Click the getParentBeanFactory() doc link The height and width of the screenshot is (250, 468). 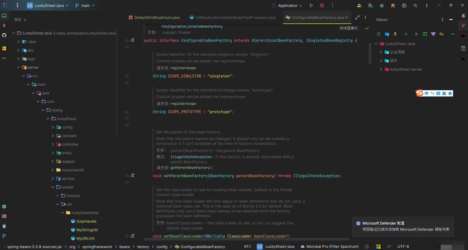[192, 168]
